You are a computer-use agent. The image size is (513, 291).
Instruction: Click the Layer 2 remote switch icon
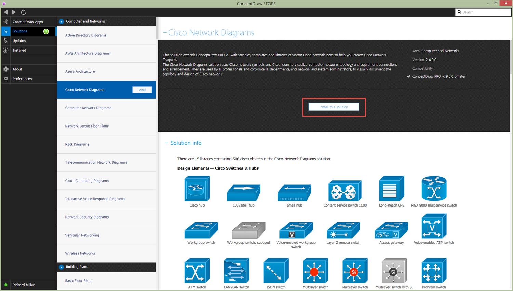[x=343, y=230]
